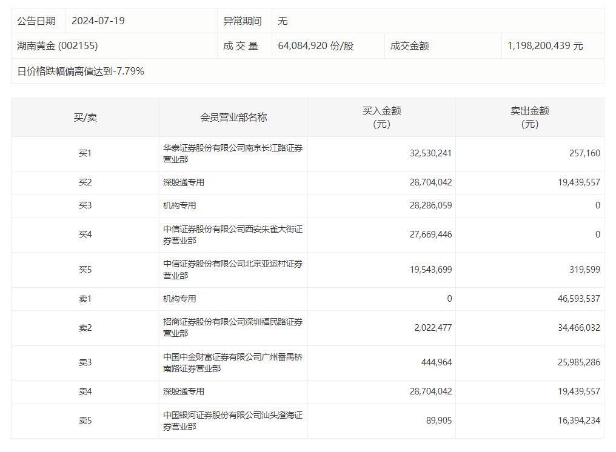Select 华泰证券南京长江路证券营业部 name
616x452 pixels.
click(x=233, y=153)
